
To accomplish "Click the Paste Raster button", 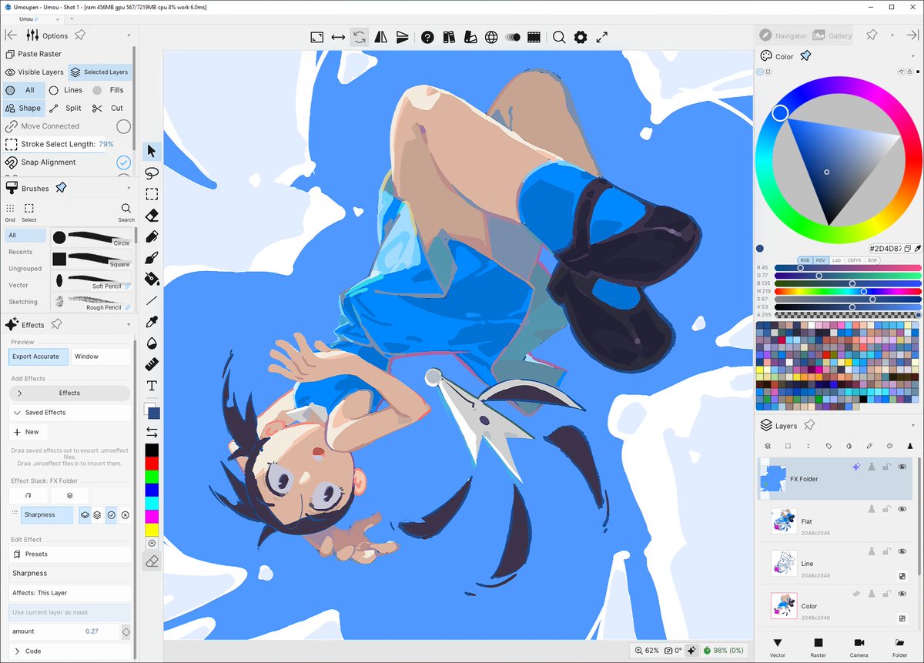I will point(34,54).
